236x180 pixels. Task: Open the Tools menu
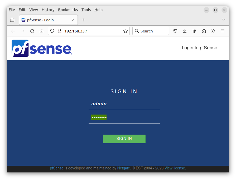[86, 10]
